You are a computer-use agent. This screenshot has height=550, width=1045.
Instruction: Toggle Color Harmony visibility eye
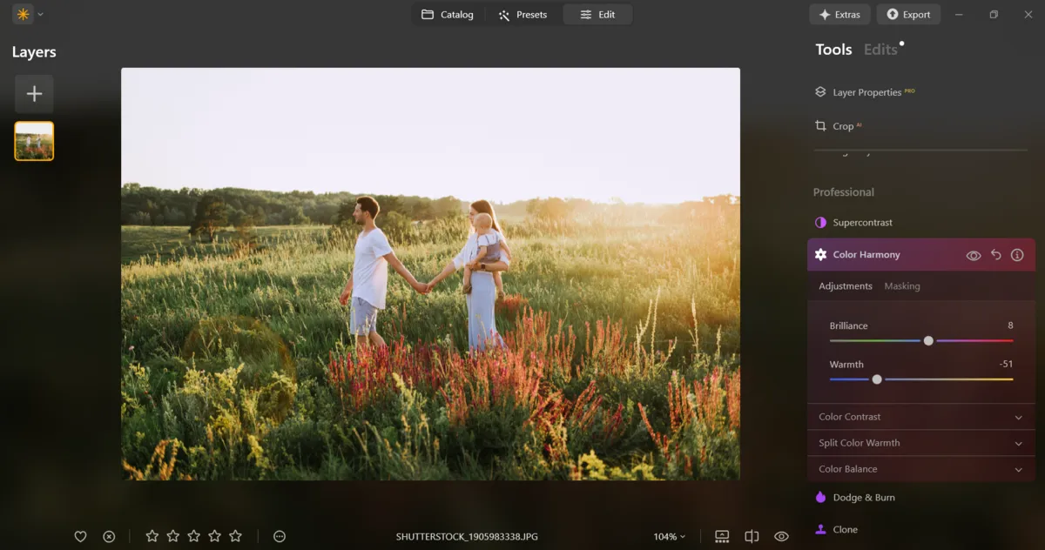coord(974,255)
